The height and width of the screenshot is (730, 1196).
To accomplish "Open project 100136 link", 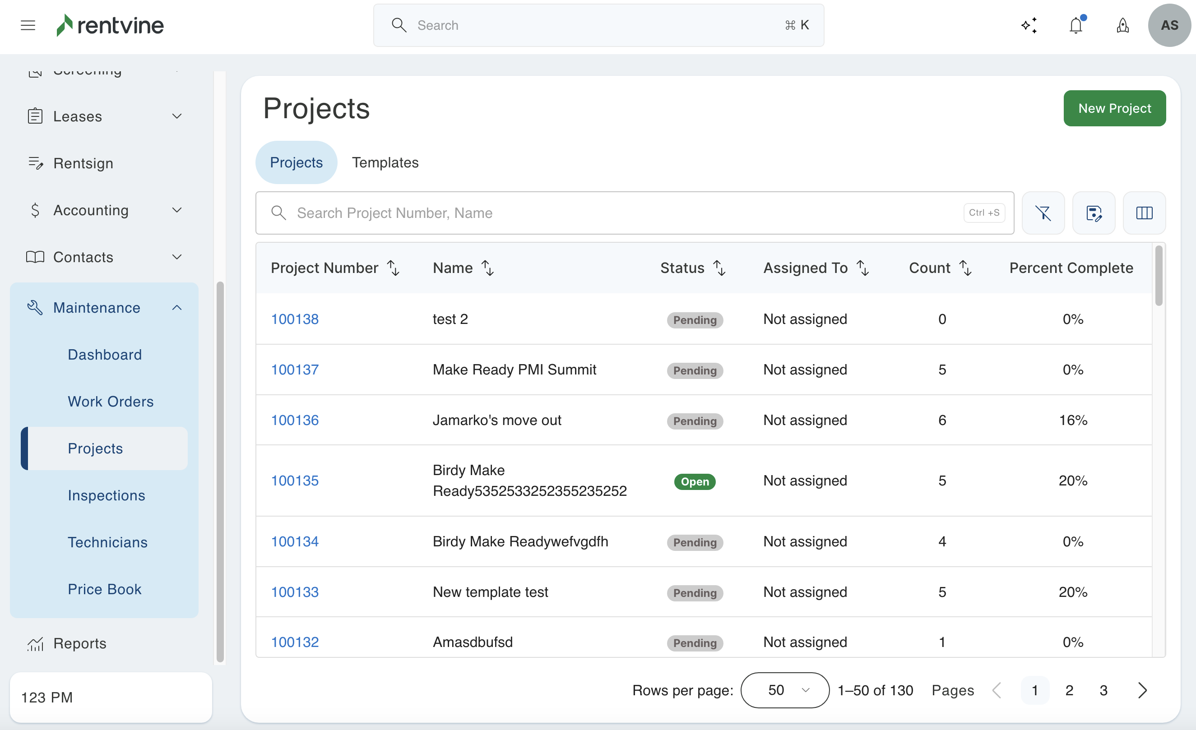I will 295,420.
